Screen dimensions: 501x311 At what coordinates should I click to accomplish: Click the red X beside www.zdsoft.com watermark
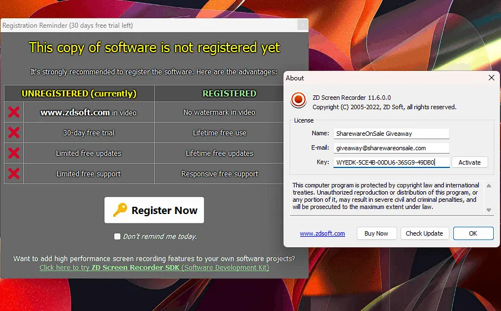coord(14,113)
